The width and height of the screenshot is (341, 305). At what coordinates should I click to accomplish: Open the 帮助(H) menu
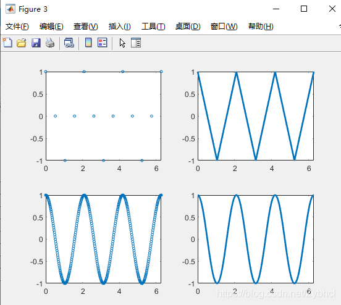pyautogui.click(x=261, y=27)
